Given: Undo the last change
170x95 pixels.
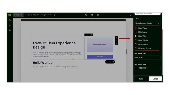Looking at the screenshot, I should point(86,15).
